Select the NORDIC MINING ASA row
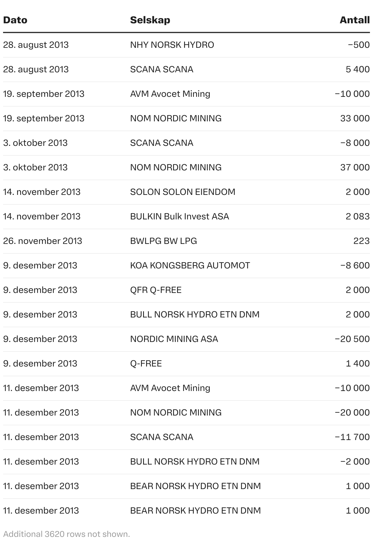This screenshot has width=373, height=543. click(x=174, y=339)
